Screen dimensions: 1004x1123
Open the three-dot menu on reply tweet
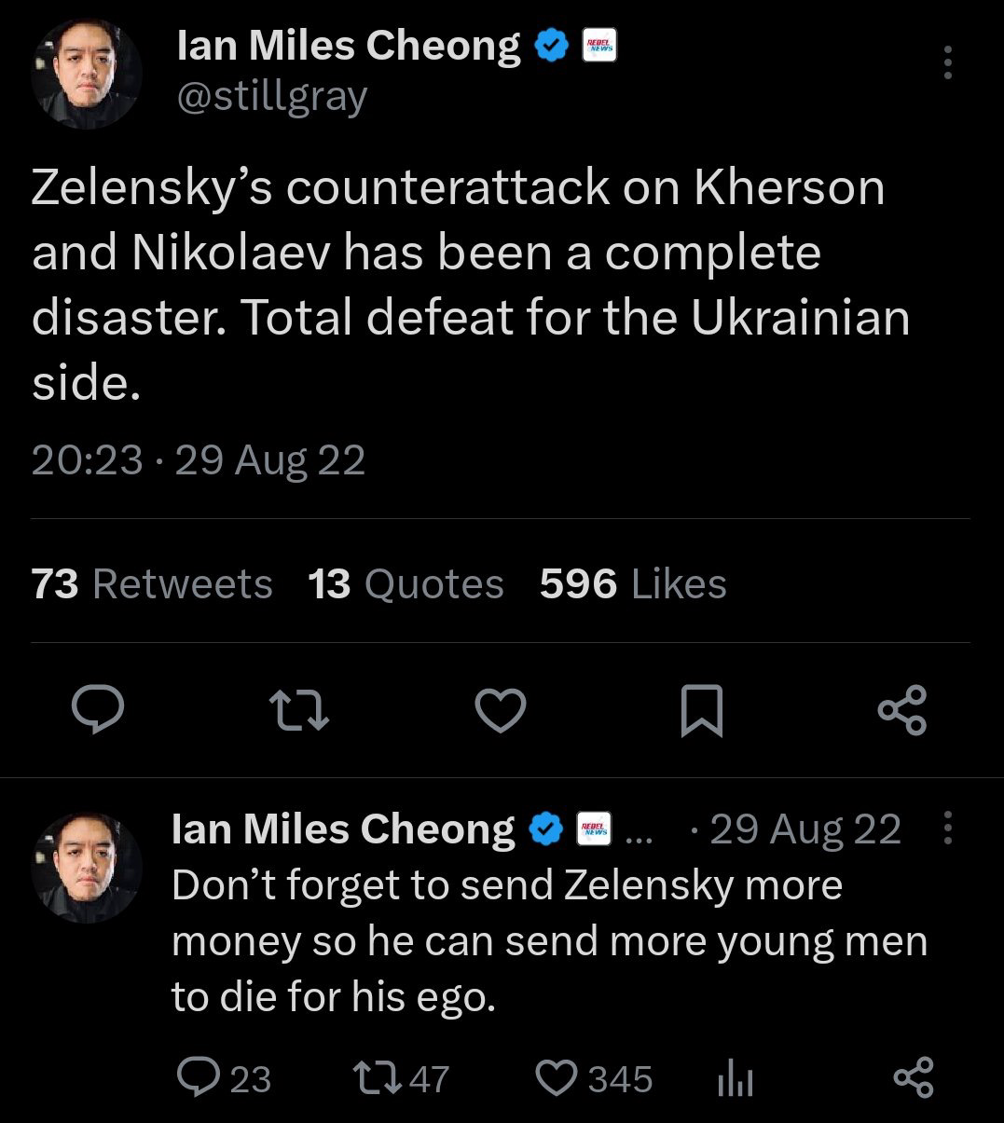[947, 827]
